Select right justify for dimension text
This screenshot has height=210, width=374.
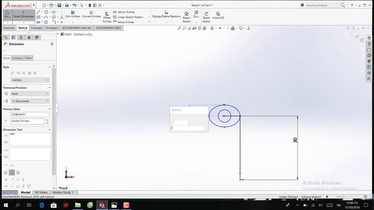(18, 173)
